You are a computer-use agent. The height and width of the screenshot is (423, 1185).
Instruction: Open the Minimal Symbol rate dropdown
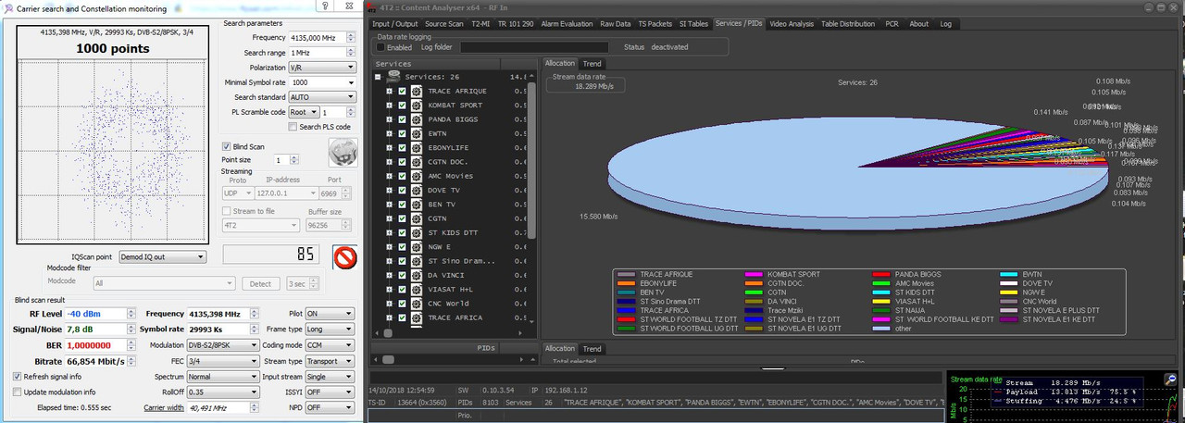(322, 82)
